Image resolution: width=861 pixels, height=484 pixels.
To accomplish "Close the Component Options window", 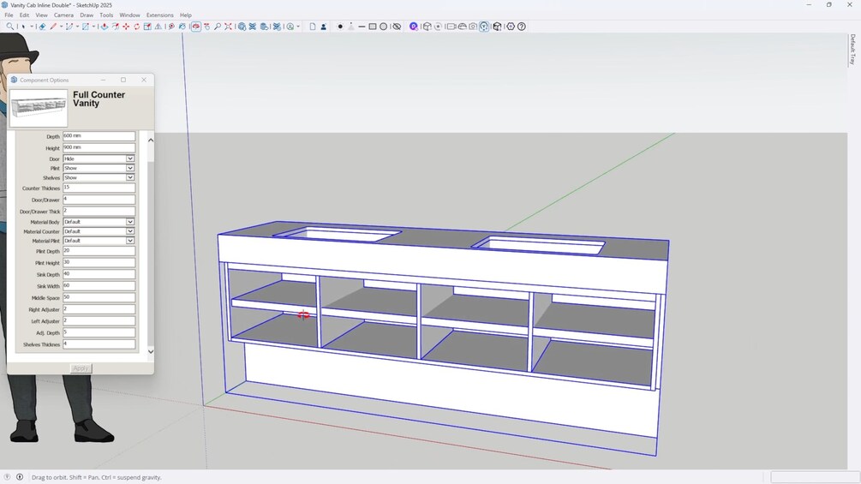I will pyautogui.click(x=144, y=80).
